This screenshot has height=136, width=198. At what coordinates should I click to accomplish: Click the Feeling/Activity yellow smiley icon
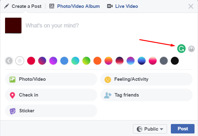(x=108, y=80)
